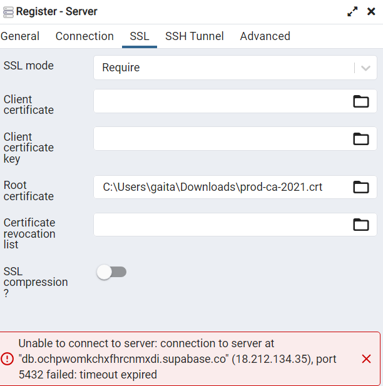
Task: Browse for Client certificate file
Action: [x=361, y=101]
